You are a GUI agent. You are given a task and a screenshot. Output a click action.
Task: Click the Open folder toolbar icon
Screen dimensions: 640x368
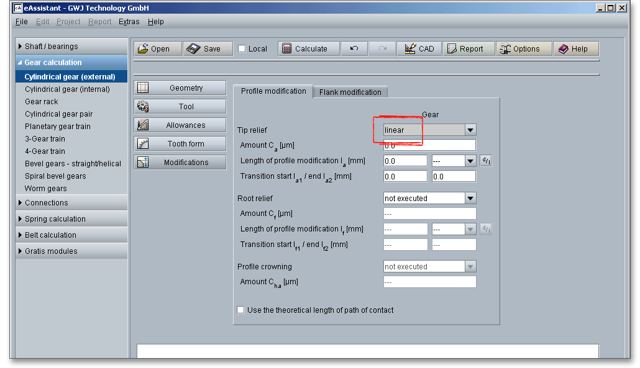tap(143, 49)
